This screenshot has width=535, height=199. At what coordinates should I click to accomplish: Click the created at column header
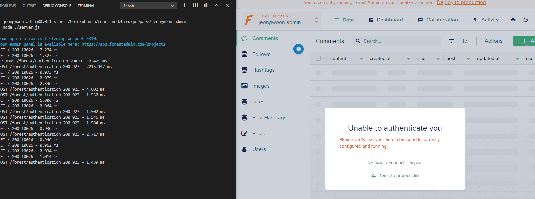click(x=380, y=58)
